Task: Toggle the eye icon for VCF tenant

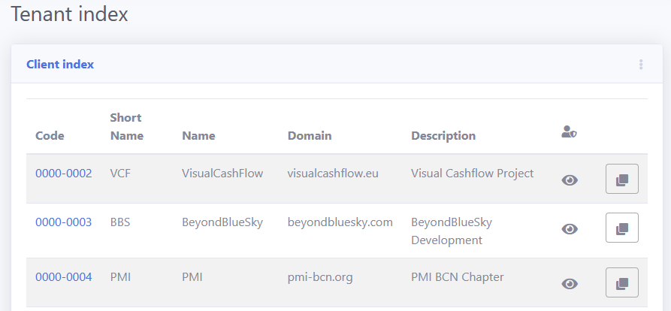Action: (570, 180)
